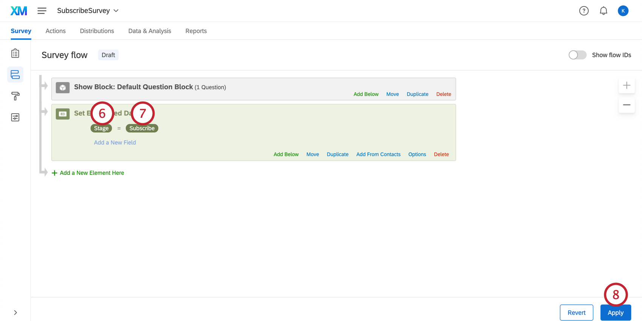The height and width of the screenshot is (321, 642).
Task: Open the survey options sliders icon
Action: point(15,117)
